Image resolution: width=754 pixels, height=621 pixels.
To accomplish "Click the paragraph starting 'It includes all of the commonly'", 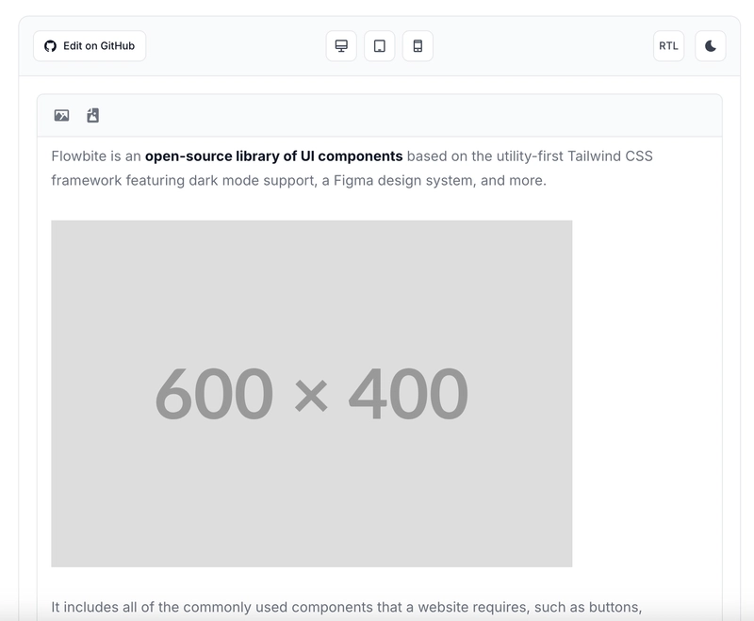I will pos(346,607).
